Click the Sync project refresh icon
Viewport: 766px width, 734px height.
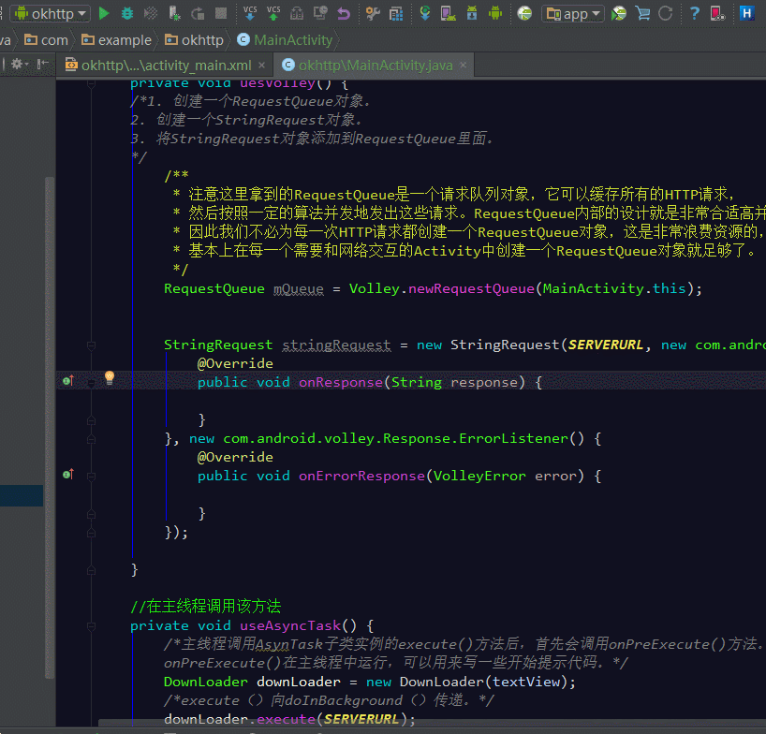tap(666, 13)
